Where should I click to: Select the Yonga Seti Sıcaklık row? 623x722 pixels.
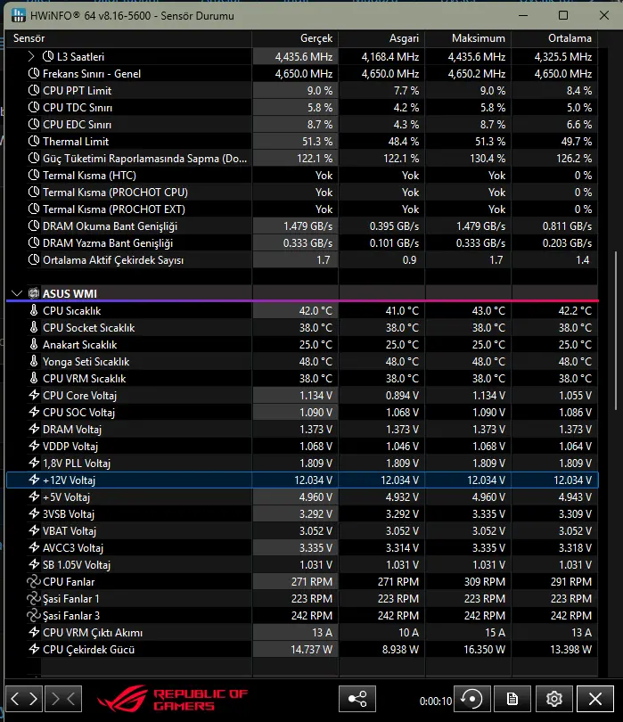[x=302, y=362]
